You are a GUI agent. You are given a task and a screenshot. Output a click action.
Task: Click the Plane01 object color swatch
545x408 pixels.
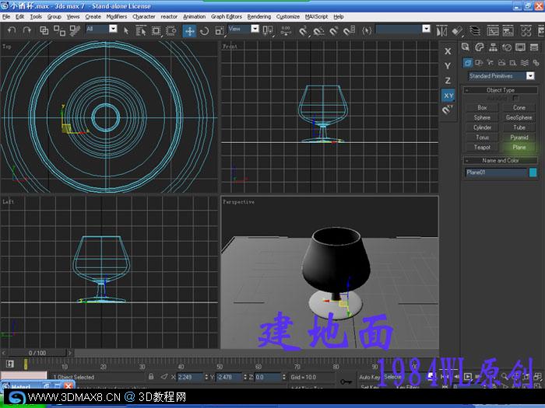point(533,173)
